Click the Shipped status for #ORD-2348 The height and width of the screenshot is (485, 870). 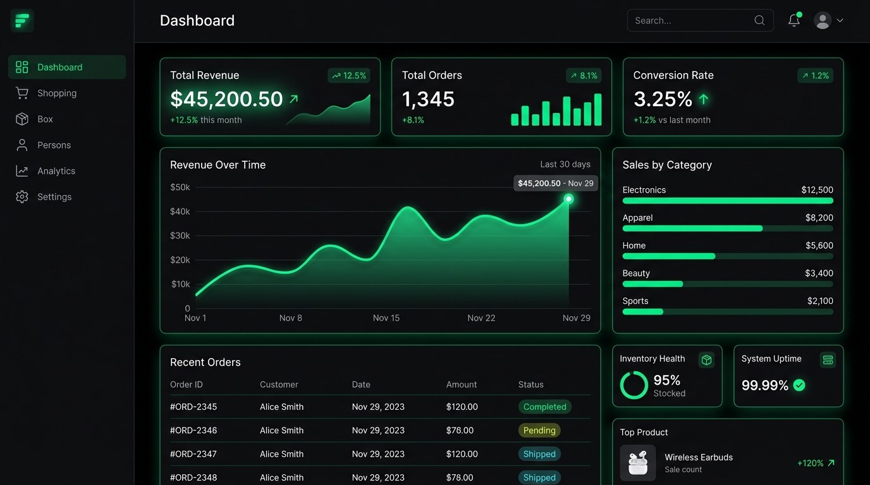539,477
